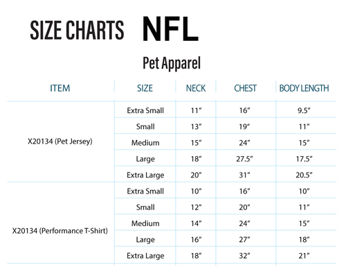Select the X20134 (Pet Jersey) item label

tap(60, 141)
